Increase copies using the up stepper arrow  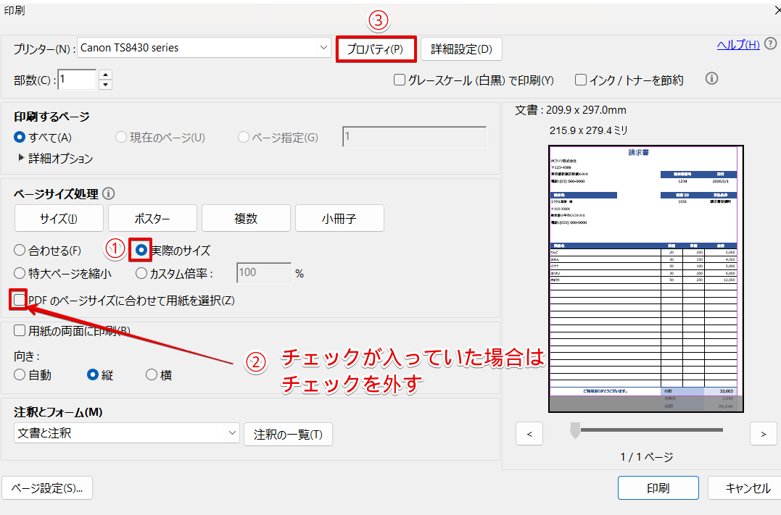(105, 75)
